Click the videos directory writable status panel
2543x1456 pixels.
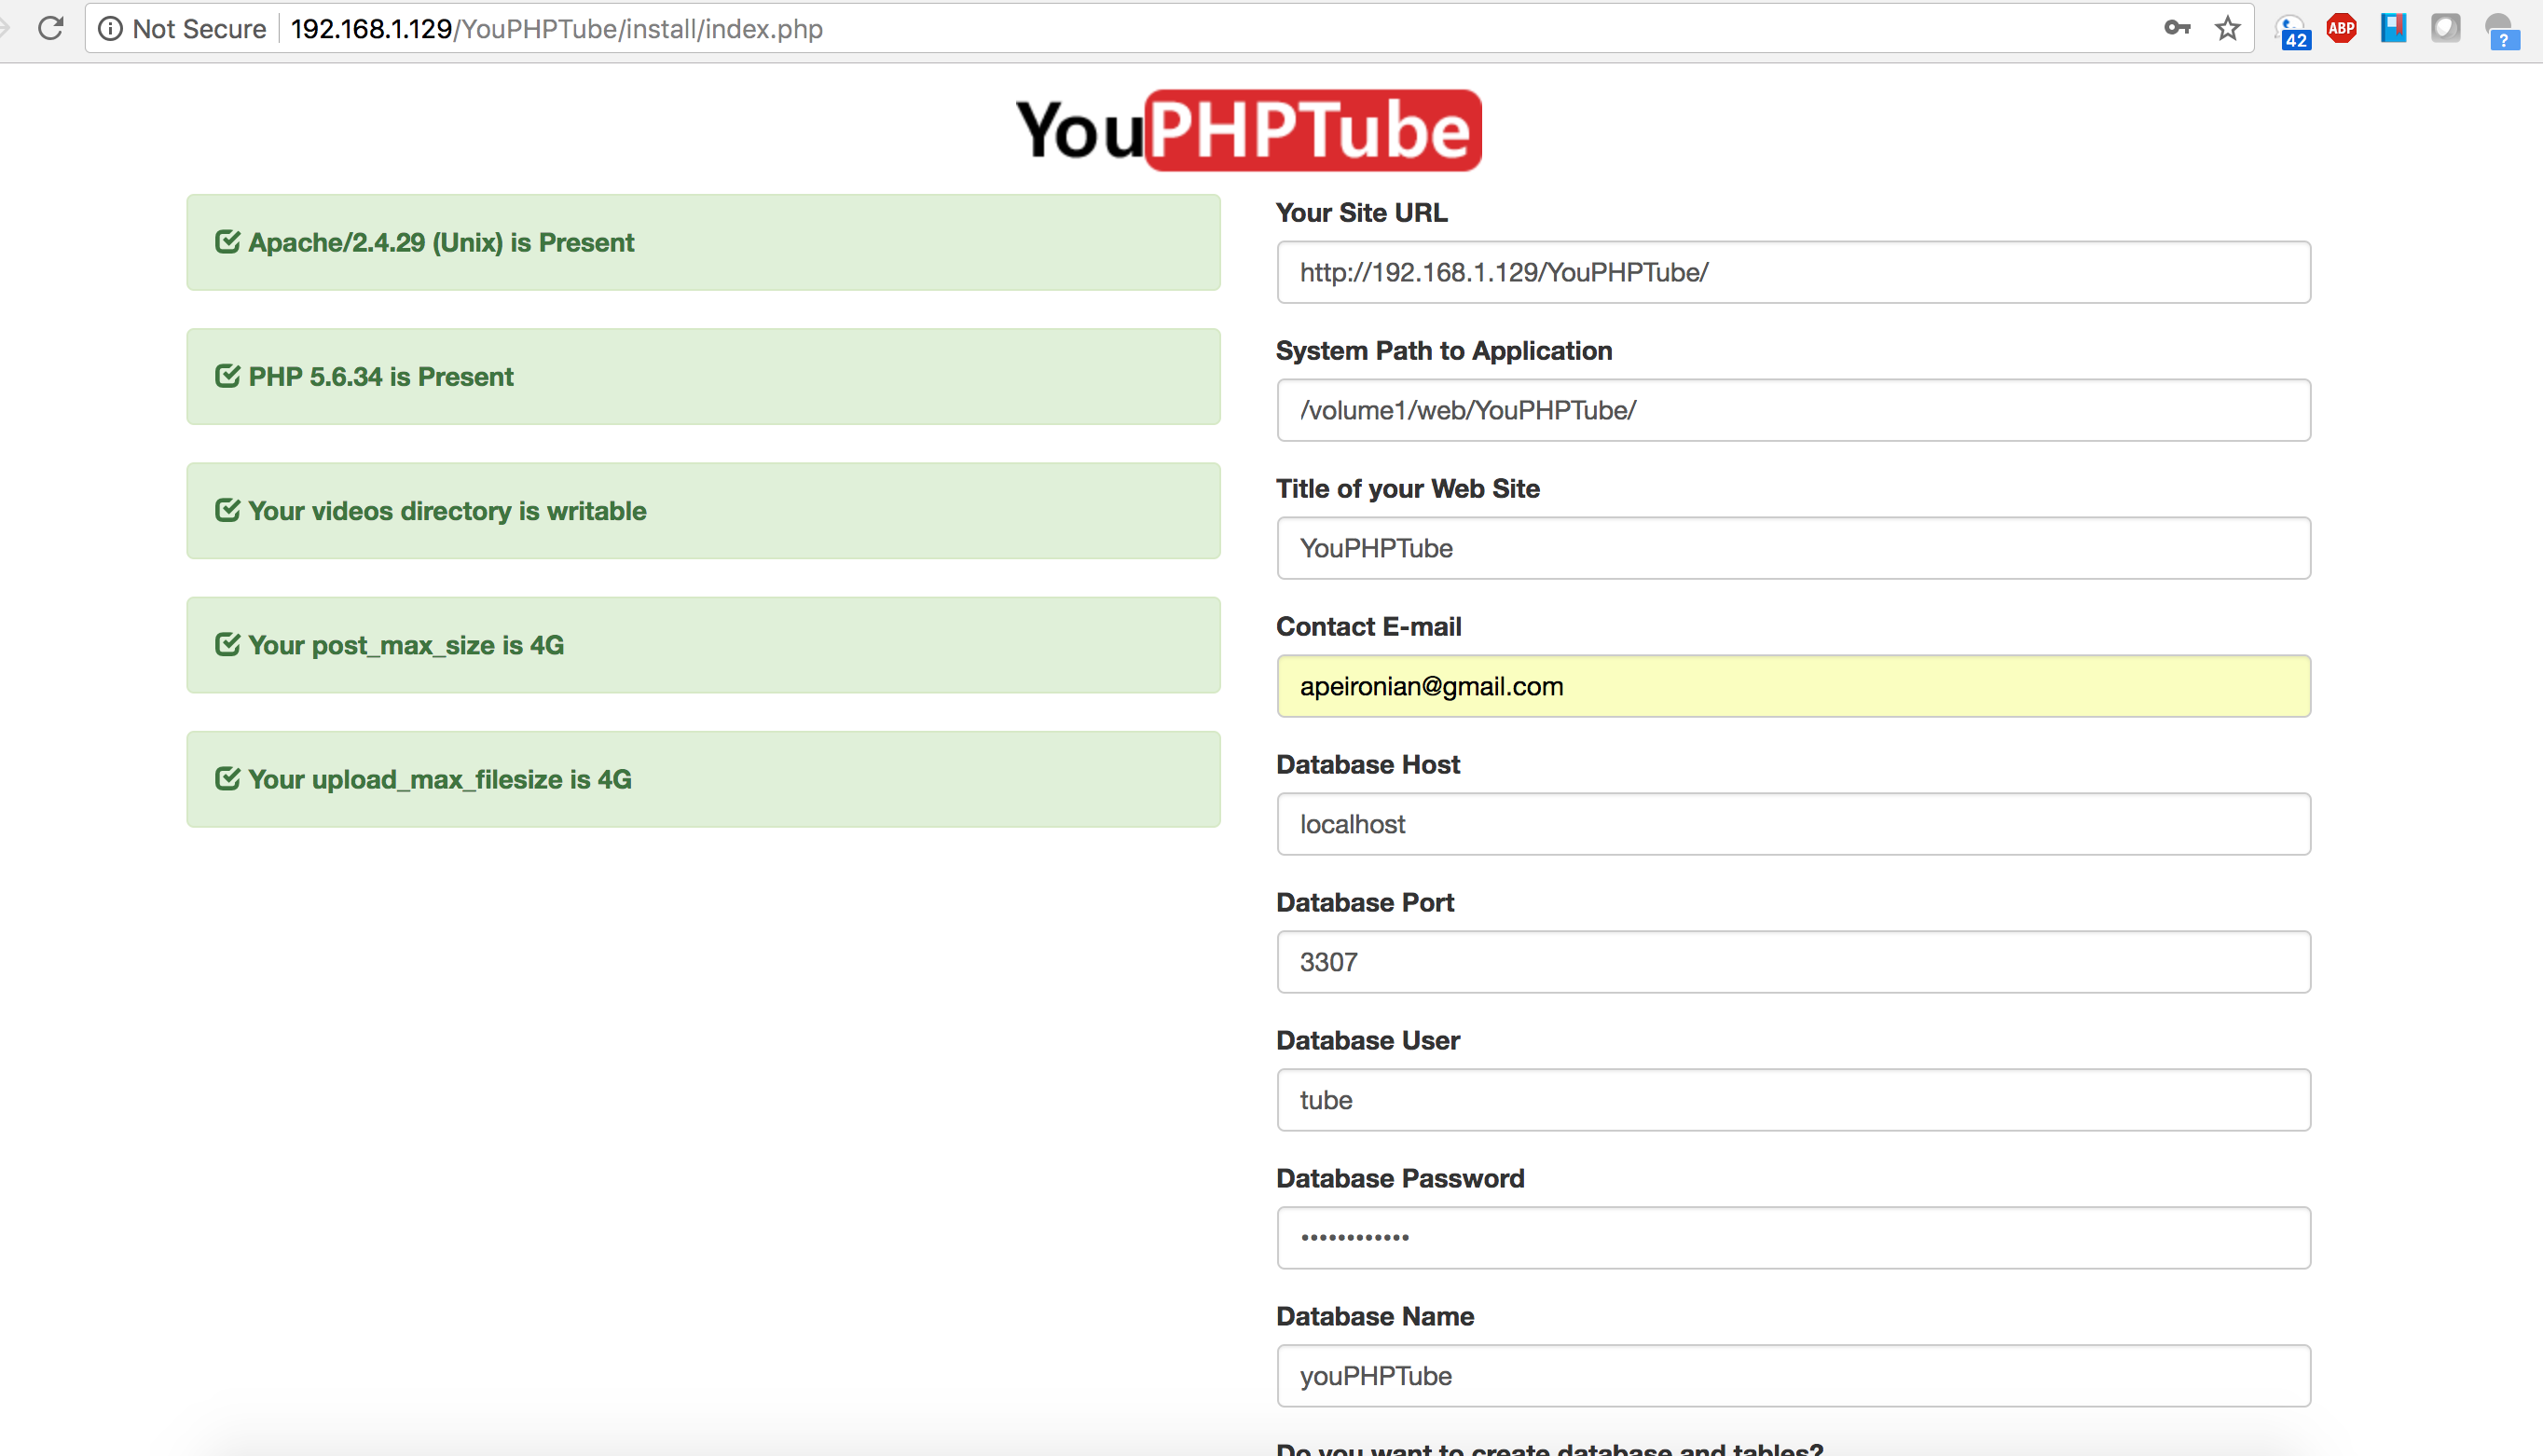(702, 510)
